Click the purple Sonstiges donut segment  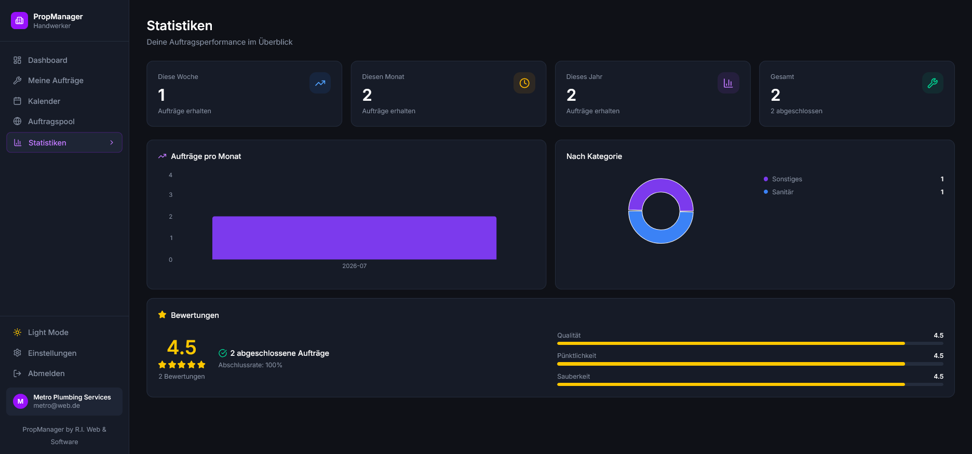coord(661,185)
